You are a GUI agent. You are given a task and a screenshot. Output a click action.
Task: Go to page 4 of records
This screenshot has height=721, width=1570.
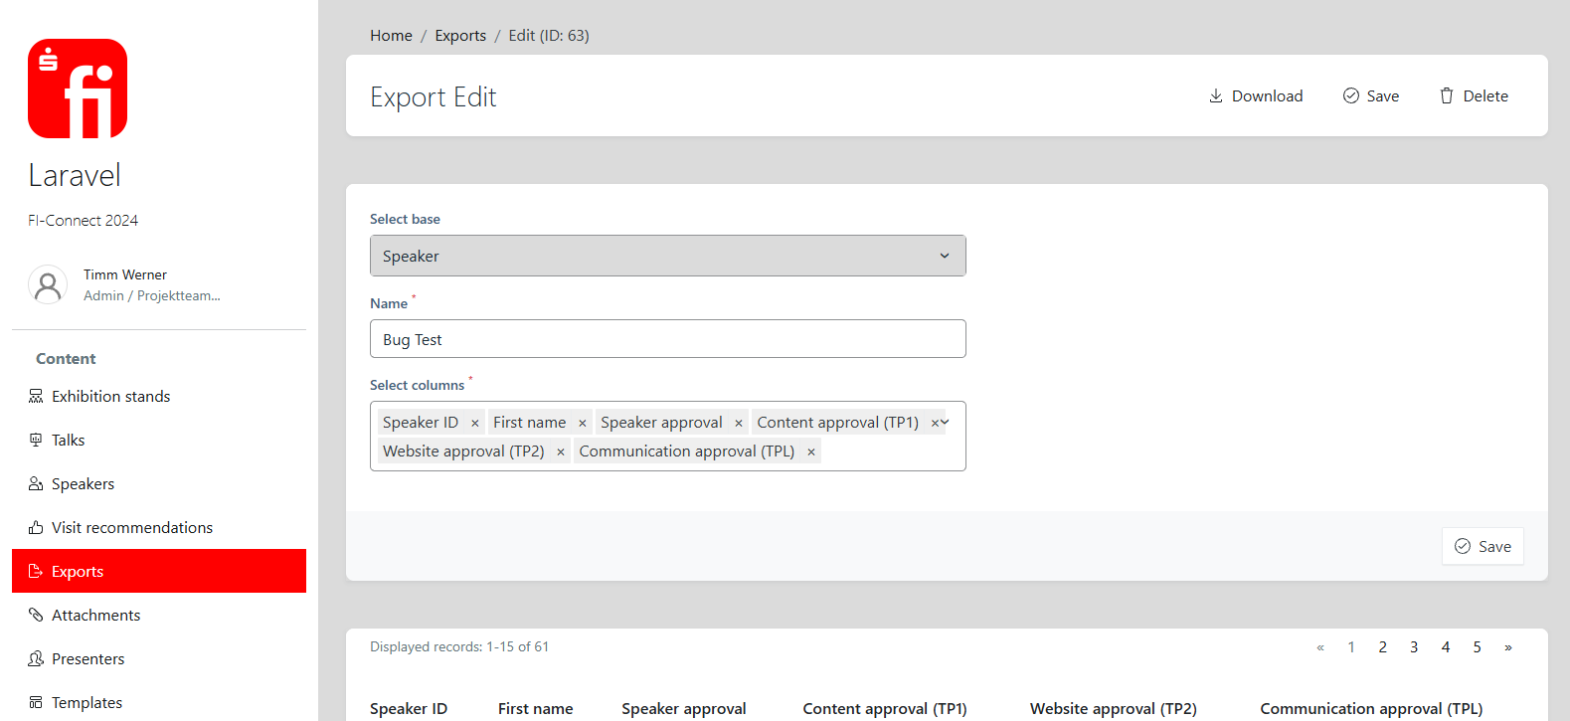[x=1446, y=647]
